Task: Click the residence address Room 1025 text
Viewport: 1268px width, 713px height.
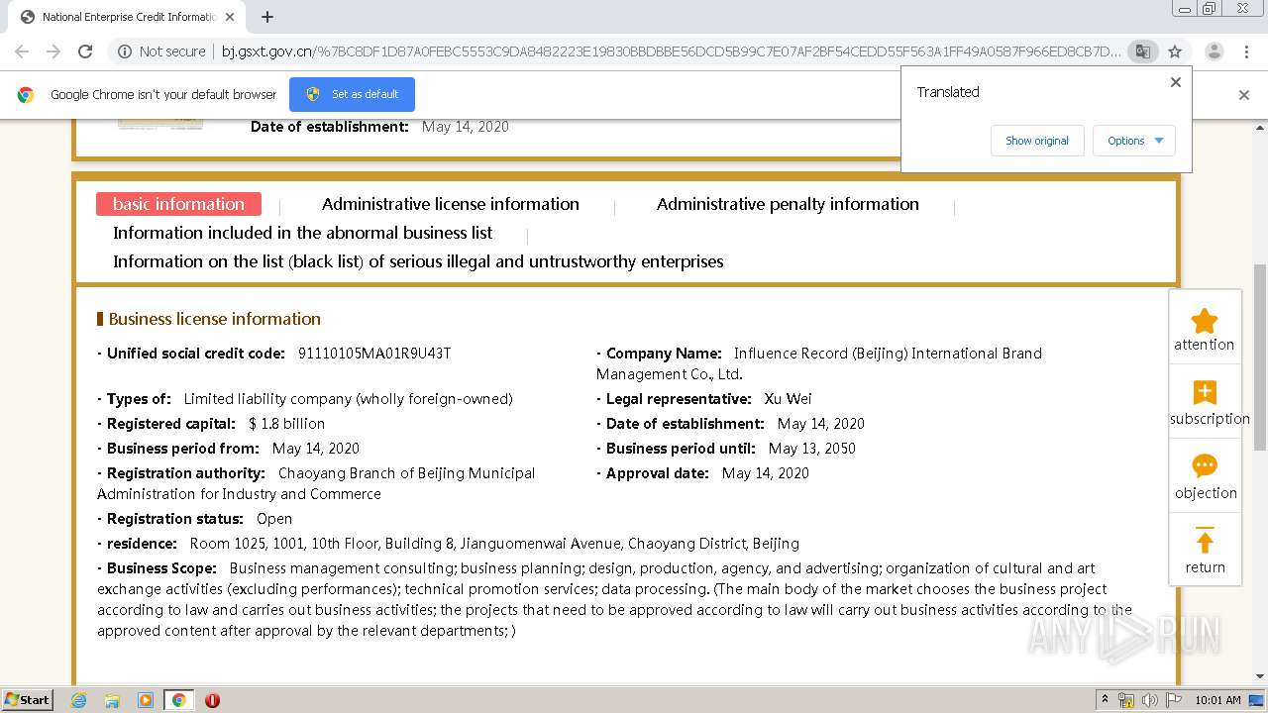Action: click(x=494, y=544)
